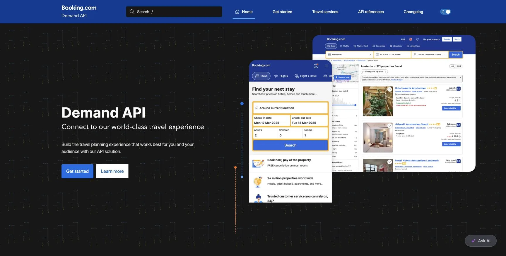
Task: Select Flight + Hotel in the mobile mockup
Action: [305, 76]
